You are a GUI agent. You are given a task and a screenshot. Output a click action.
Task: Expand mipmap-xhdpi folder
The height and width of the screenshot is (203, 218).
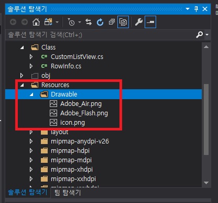[x=31, y=170]
